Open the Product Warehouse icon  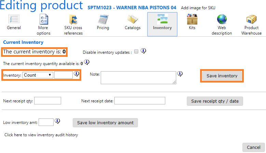[251, 19]
